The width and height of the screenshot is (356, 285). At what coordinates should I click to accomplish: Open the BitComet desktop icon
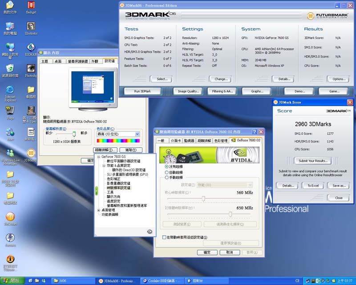(x=10, y=219)
